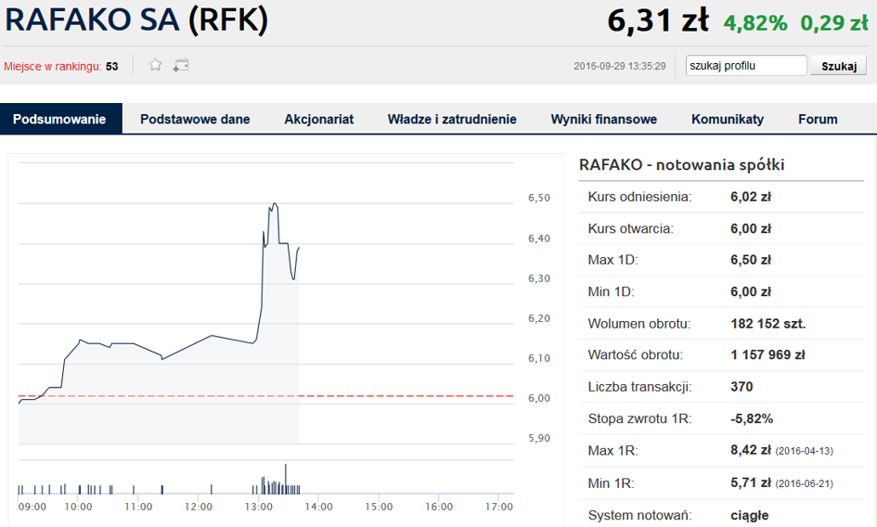Switch to Podstawowe dane tab
This screenshot has height=527, width=877.
(x=195, y=119)
